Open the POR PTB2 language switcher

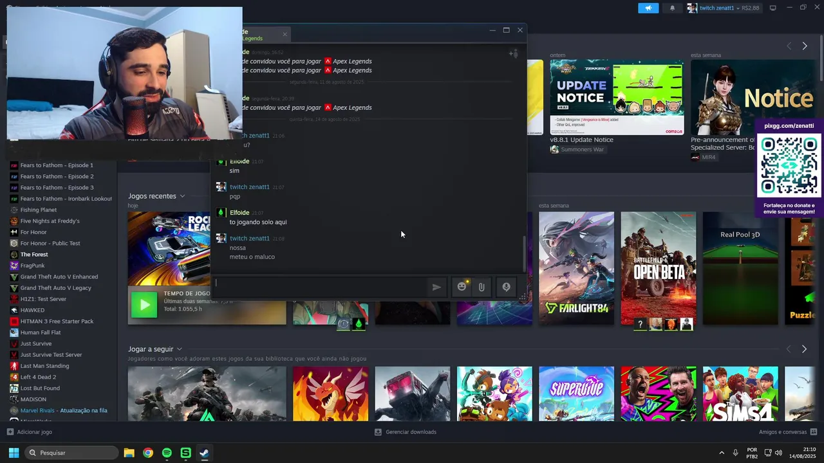point(752,453)
